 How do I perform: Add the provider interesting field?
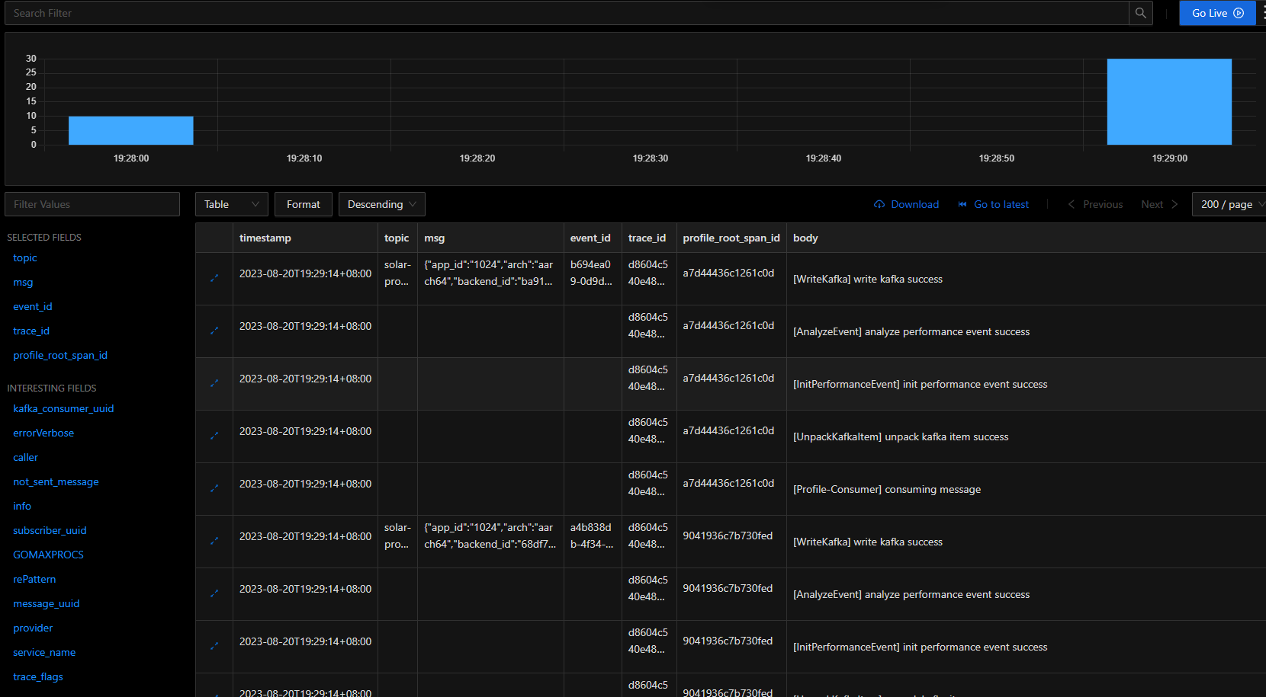tap(33, 628)
